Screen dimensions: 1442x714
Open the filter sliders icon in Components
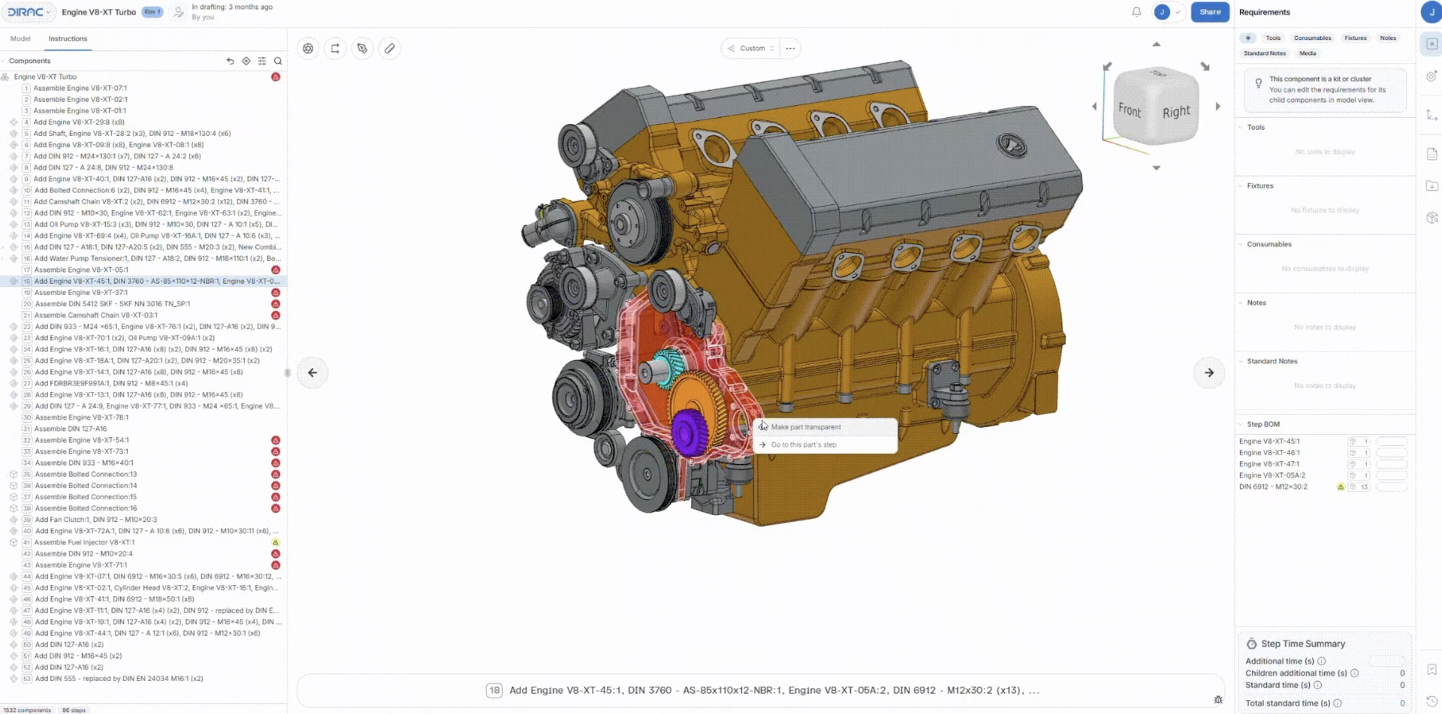tap(262, 61)
